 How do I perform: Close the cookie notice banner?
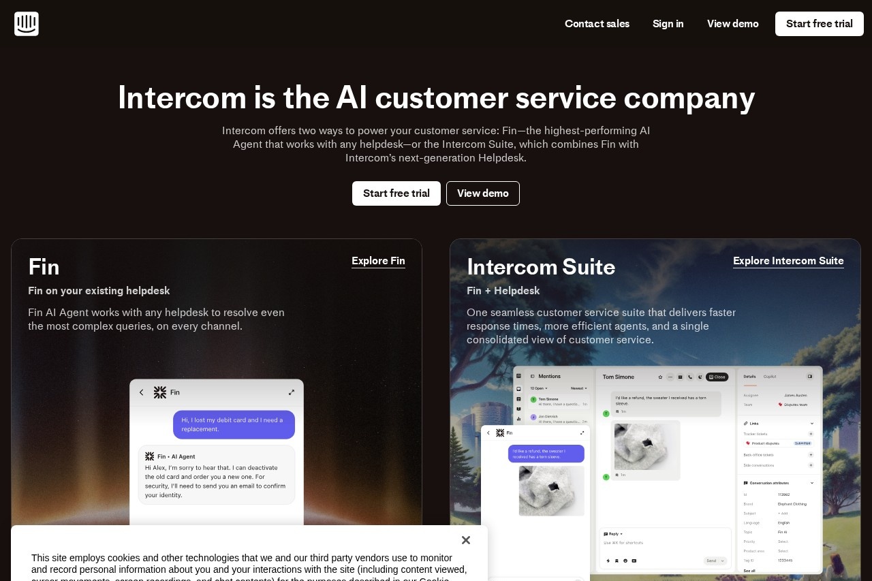tap(466, 540)
